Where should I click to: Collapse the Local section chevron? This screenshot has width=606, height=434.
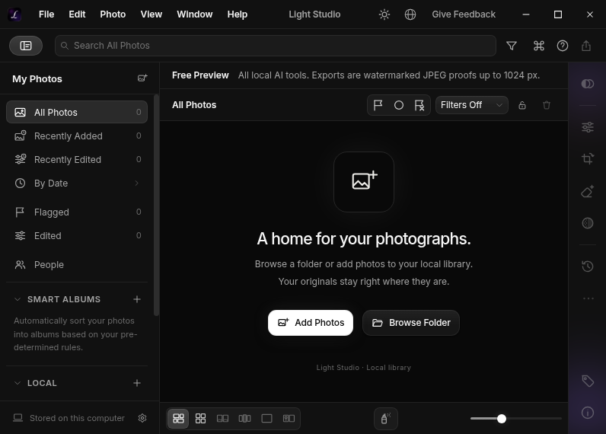click(18, 383)
